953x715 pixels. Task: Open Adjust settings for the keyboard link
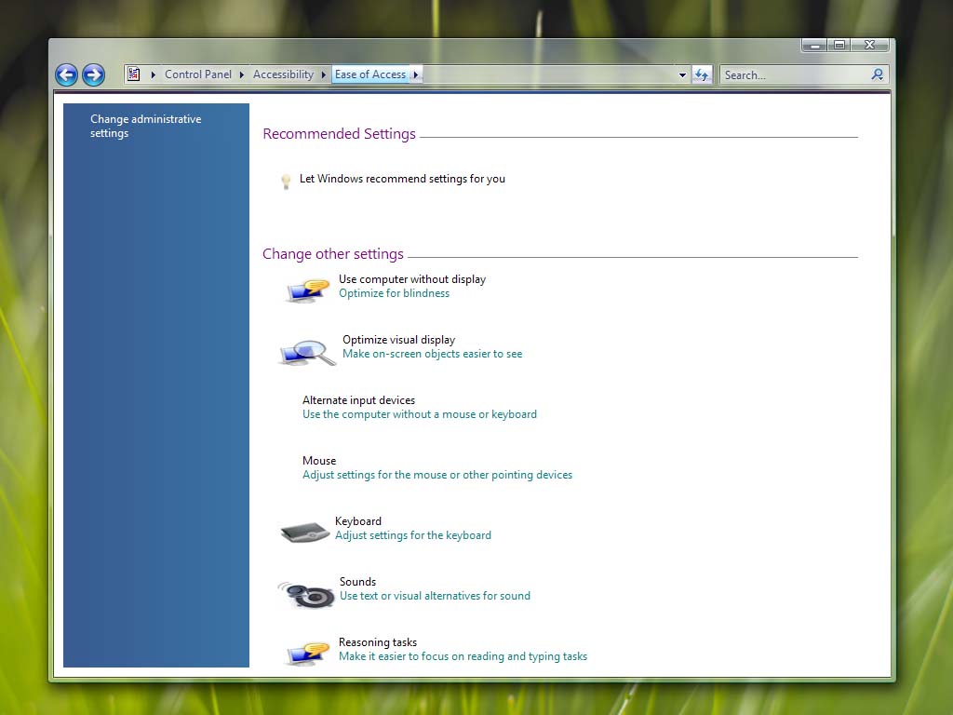(412, 535)
